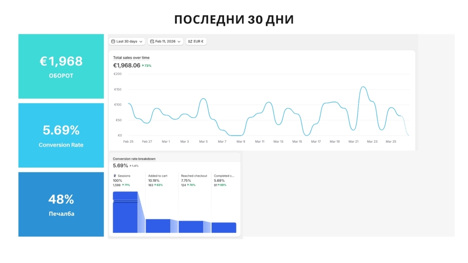Expand the Feb 11, 2026 comparison dropdown
Screen dimensions: 468x263
(x=165, y=42)
